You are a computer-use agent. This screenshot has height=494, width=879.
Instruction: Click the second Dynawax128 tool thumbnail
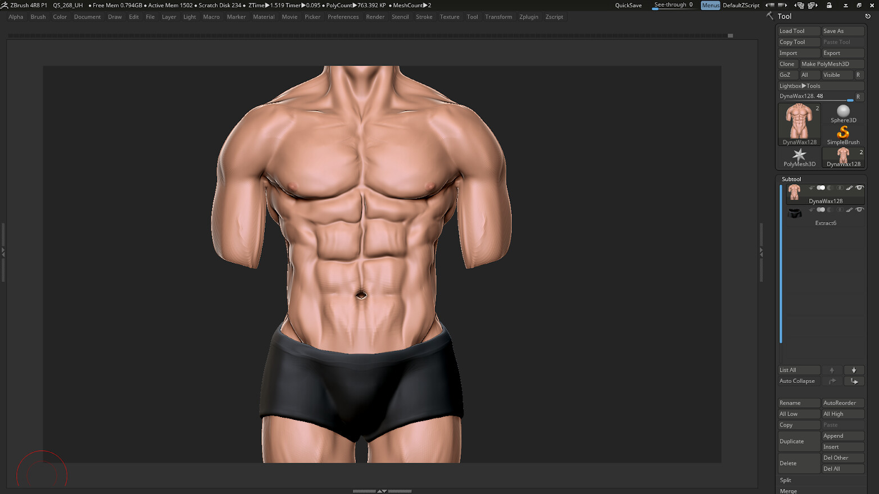click(x=843, y=156)
